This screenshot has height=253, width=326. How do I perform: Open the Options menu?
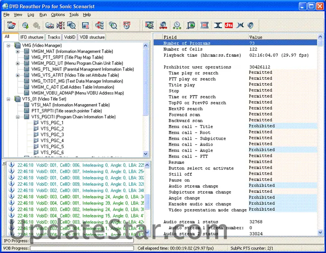pos(58,15)
